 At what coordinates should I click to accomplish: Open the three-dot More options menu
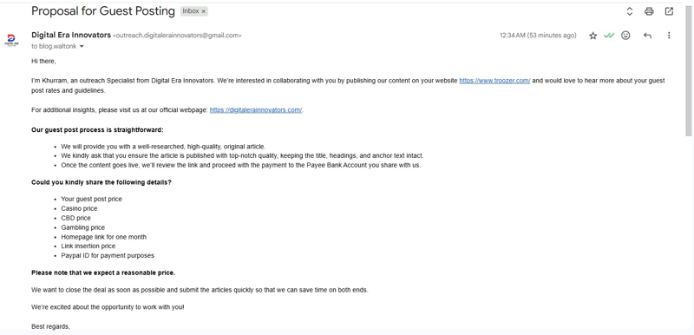pos(669,36)
